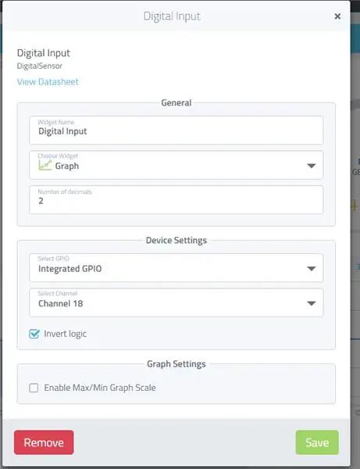
Task: Click the red Remove button
Action: coord(44,442)
